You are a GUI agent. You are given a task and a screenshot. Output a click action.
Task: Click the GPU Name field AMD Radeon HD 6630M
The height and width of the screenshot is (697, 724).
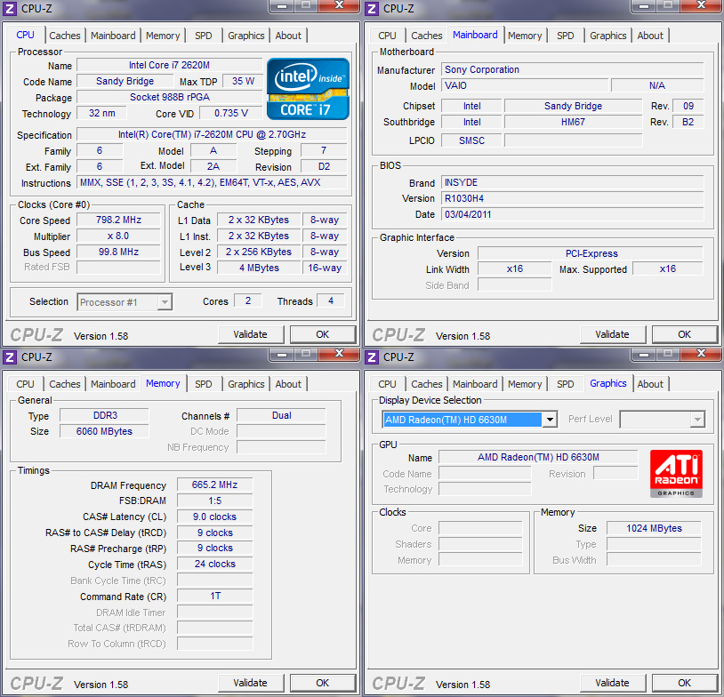tap(538, 457)
